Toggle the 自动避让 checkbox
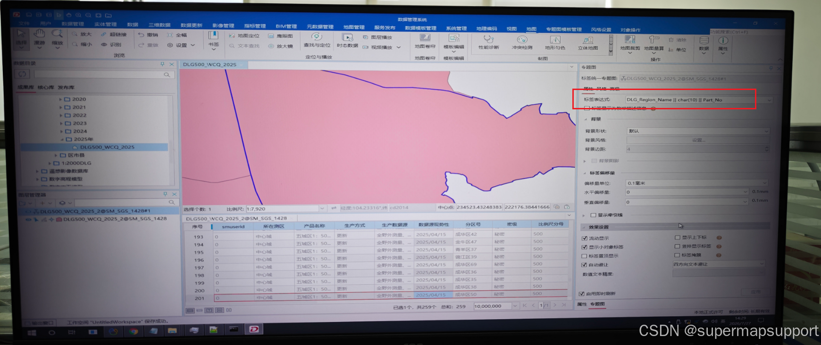This screenshot has width=821, height=345. [x=585, y=265]
